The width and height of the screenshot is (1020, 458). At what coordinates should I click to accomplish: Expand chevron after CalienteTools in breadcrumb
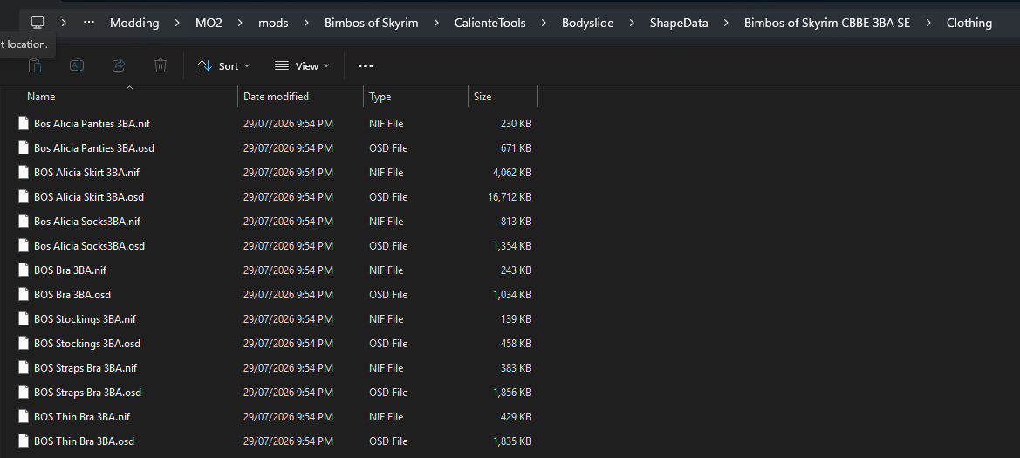544,23
